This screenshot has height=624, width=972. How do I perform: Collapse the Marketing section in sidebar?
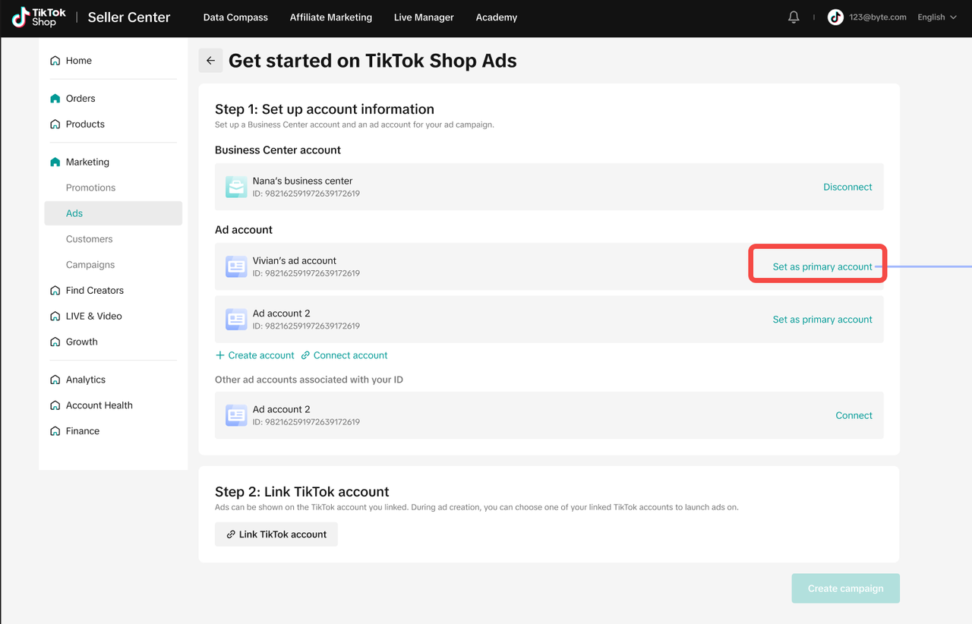tap(87, 162)
